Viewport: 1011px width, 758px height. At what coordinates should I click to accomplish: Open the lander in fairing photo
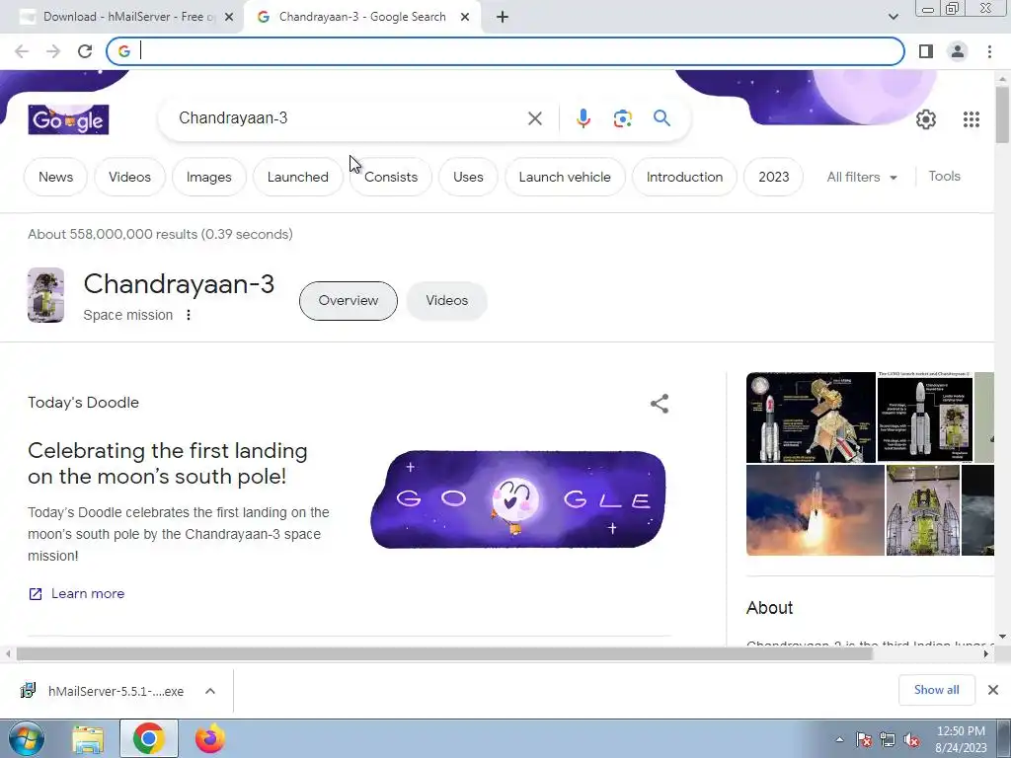[923, 510]
